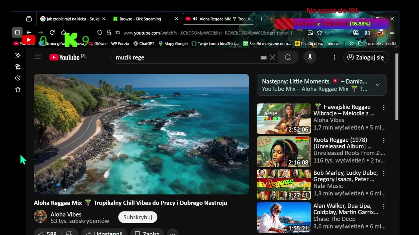Close the Aloha Reggae Mix tab

point(249,19)
